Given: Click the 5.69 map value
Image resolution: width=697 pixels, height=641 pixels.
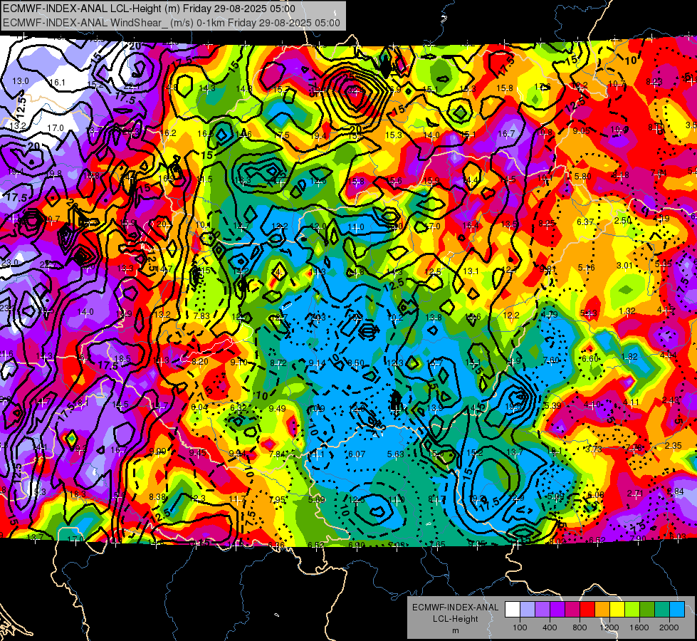Looking at the screenshot, I should (x=317, y=499).
